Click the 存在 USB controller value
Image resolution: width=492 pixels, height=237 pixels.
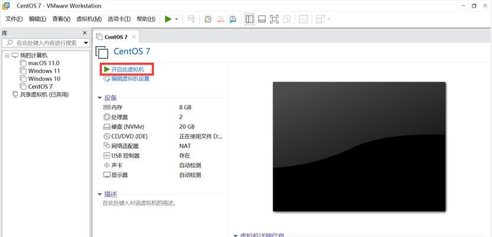[185, 156]
